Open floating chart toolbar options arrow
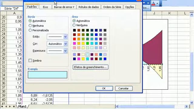194x109 pixels. pyautogui.click(x=144, y=3)
